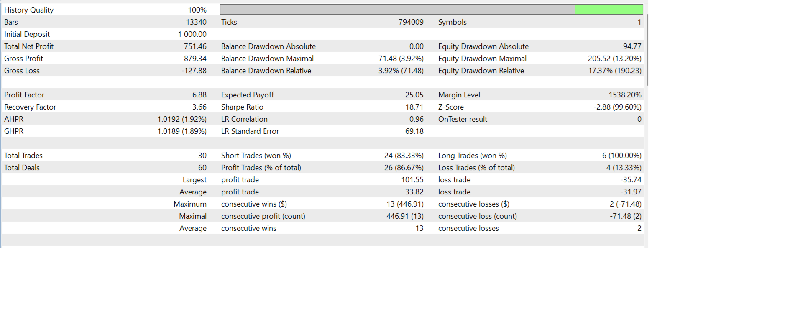Click the "Sharpe Ratio" label
This screenshot has width=790, height=327.
tap(242, 107)
